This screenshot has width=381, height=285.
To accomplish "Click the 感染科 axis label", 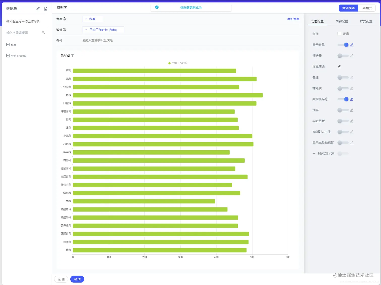I will (x=67, y=152).
